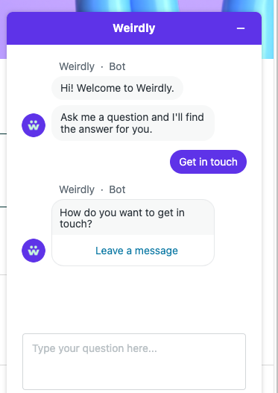Click the "Weirdly" title in the header
The height and width of the screenshot is (393, 278).
134,28
